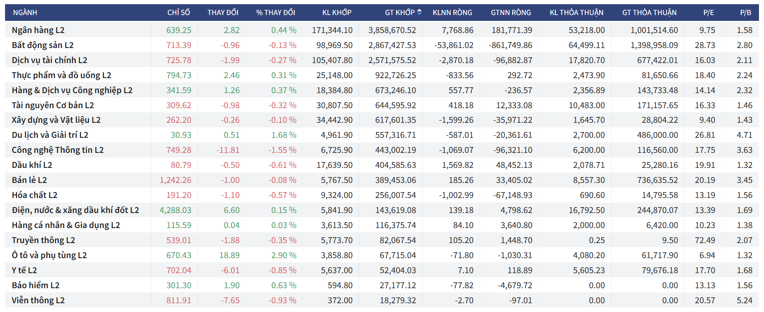Sort by P/B column header
This screenshot has height=312, width=764.
746,13
